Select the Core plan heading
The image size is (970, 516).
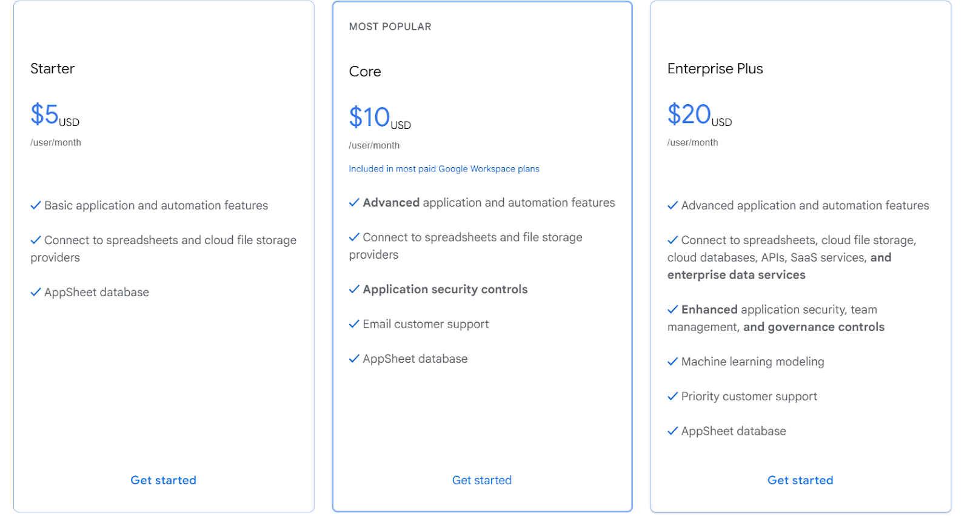(x=365, y=71)
